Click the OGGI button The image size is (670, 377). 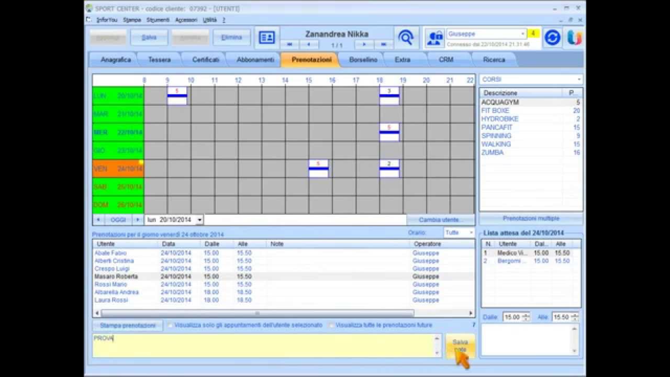coord(118,220)
